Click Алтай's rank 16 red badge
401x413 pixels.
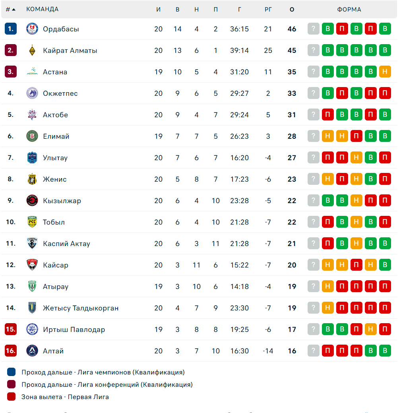pyautogui.click(x=11, y=351)
